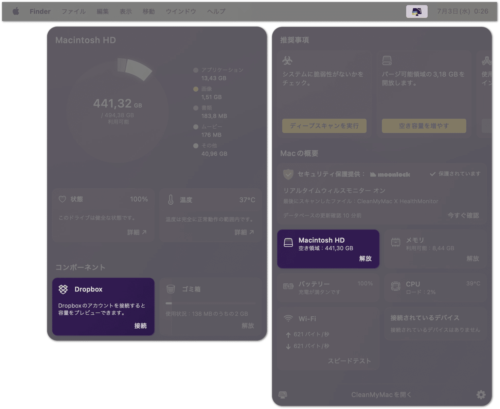Open the ウインドウ menu
The height and width of the screenshot is (409, 500).
click(x=181, y=11)
